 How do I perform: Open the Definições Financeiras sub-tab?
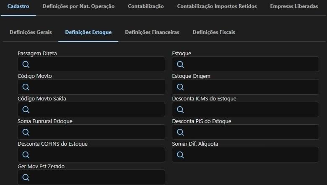[x=152, y=33]
